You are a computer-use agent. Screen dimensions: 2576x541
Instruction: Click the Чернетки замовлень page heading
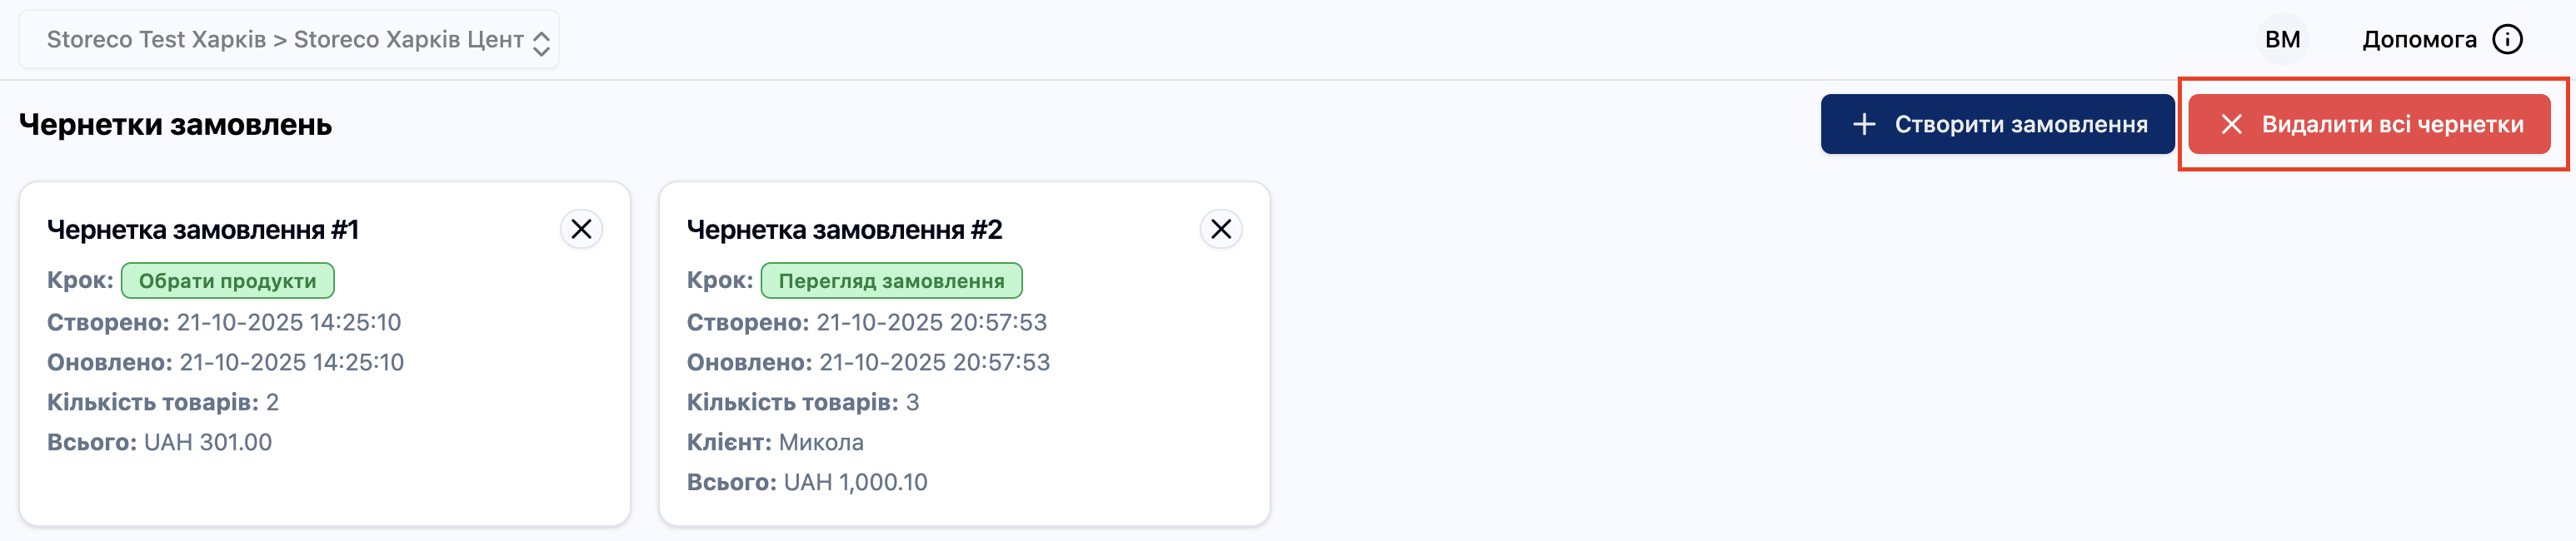[x=175, y=125]
